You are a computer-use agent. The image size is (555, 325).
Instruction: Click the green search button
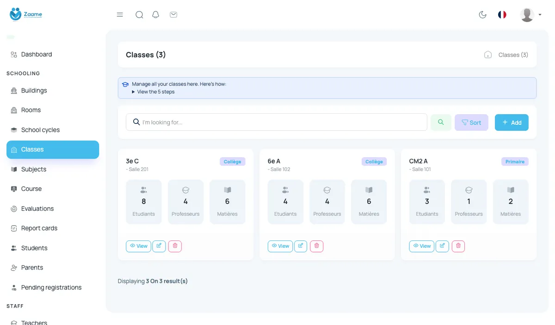pos(441,122)
